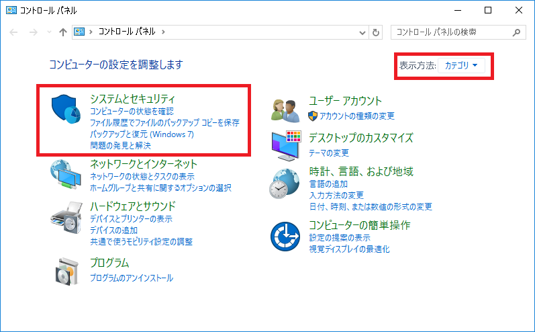Image resolution: width=535 pixels, height=332 pixels.
Task: Expand chevron after コントロール パネル breadcrumb
Action: coord(163,32)
